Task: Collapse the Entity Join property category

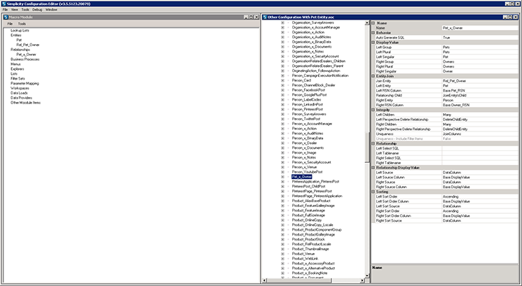Action: 373,76
